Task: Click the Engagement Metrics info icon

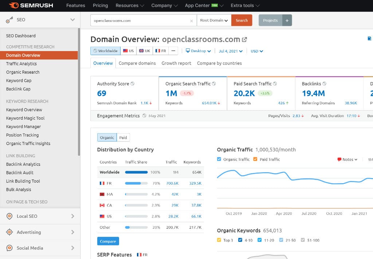Action: pyautogui.click(x=144, y=116)
